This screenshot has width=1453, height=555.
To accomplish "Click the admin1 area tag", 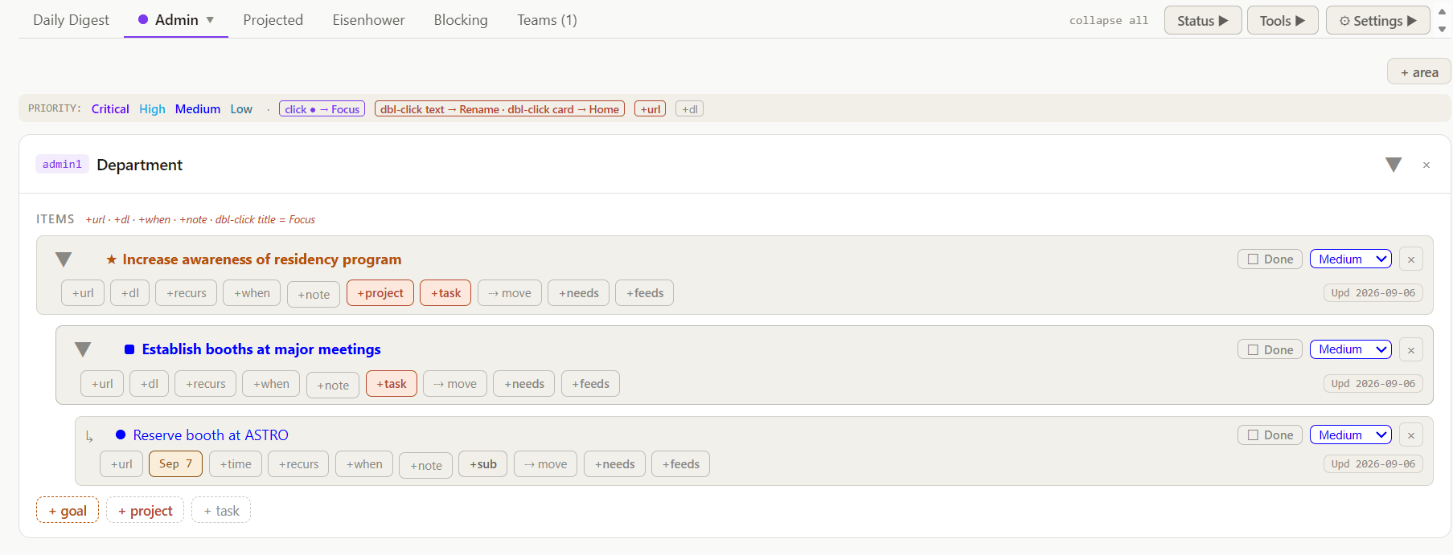I will coord(62,165).
